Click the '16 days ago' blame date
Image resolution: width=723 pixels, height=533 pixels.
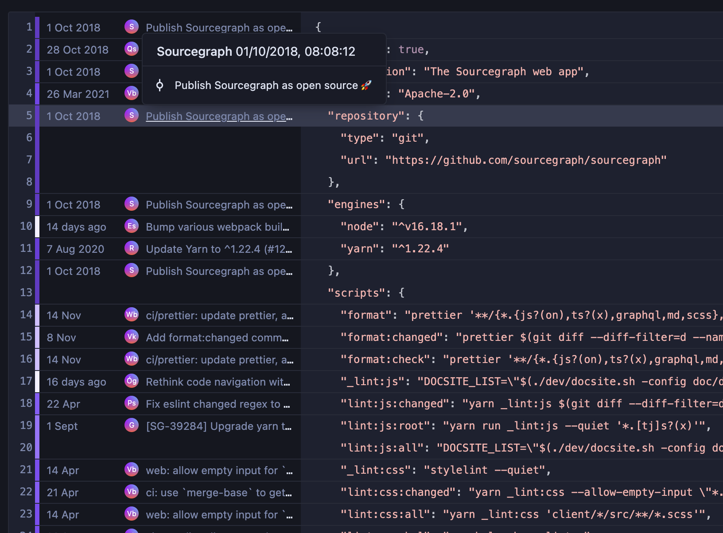pyautogui.click(x=76, y=382)
